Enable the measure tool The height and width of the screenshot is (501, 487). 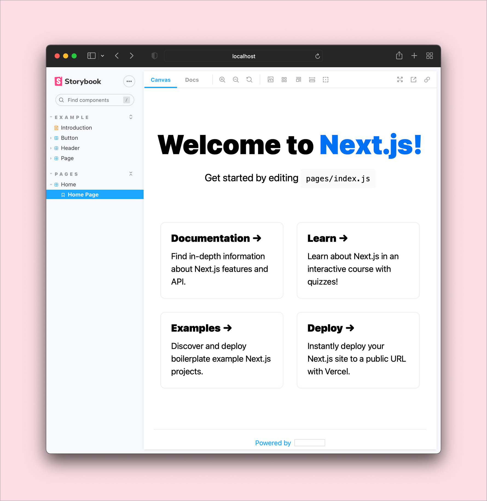coord(312,80)
